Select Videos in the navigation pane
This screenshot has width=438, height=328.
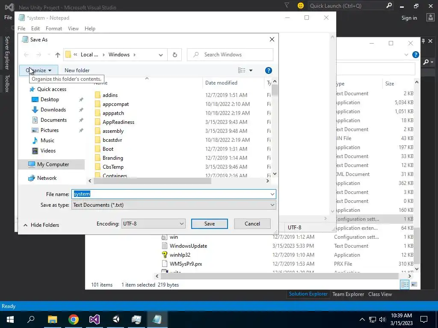pos(48,151)
